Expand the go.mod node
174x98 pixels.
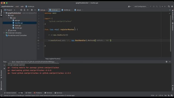(x=6, y=30)
